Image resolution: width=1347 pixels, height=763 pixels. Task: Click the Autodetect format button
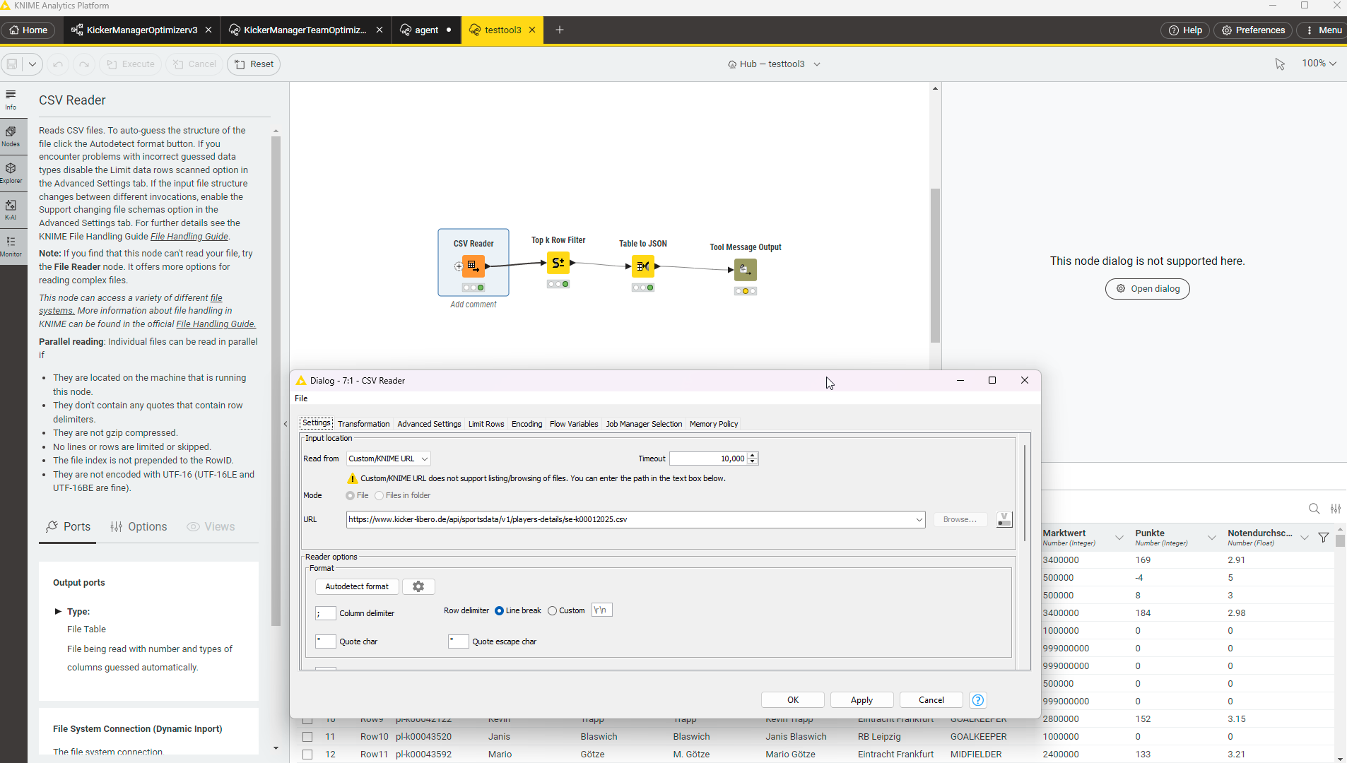[357, 586]
